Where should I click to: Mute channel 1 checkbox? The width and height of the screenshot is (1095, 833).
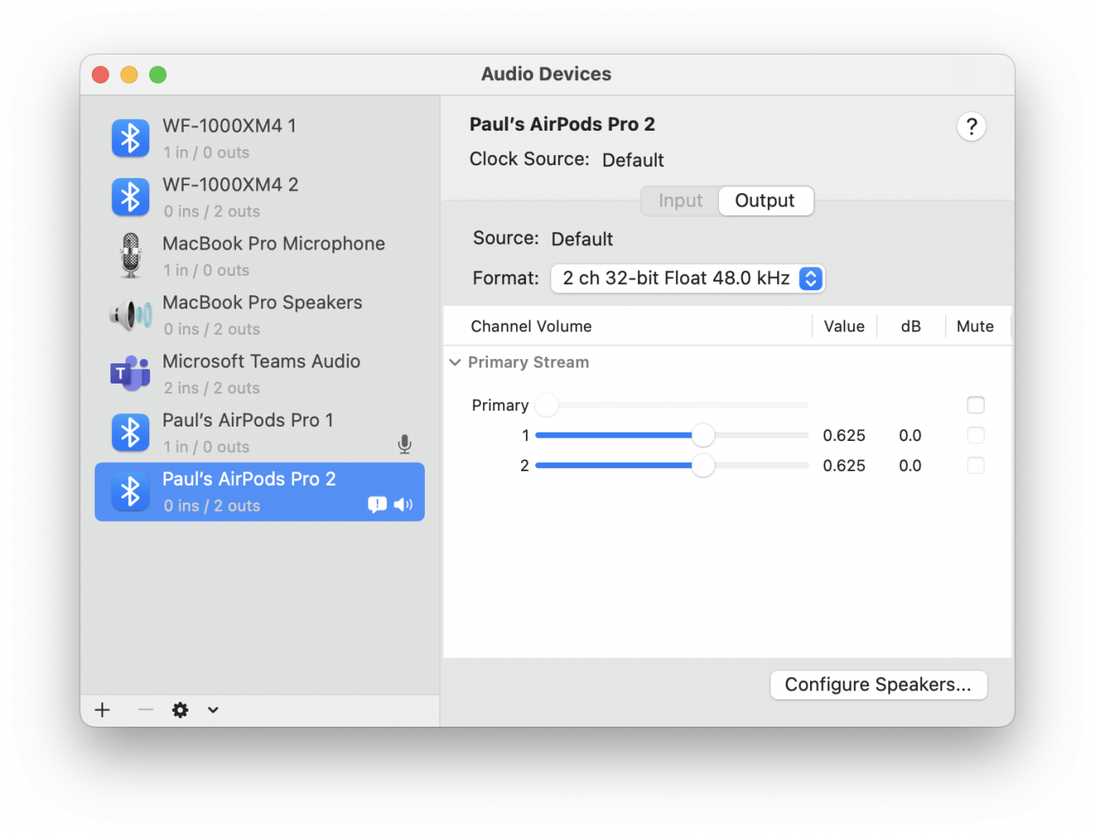click(x=975, y=435)
